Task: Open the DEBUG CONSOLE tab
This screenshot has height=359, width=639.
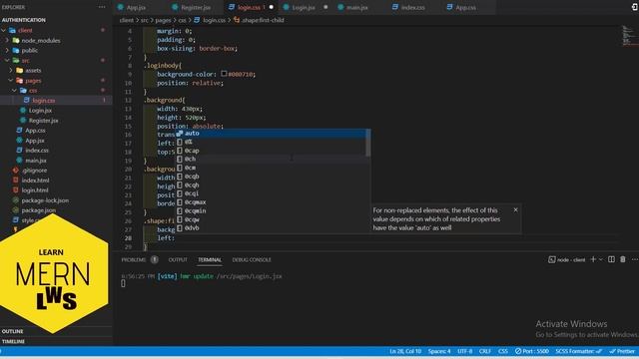Action: pyautogui.click(x=252, y=259)
